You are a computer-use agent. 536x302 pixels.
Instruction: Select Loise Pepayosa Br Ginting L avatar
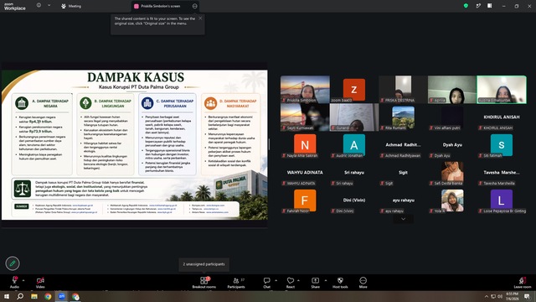[x=502, y=200]
